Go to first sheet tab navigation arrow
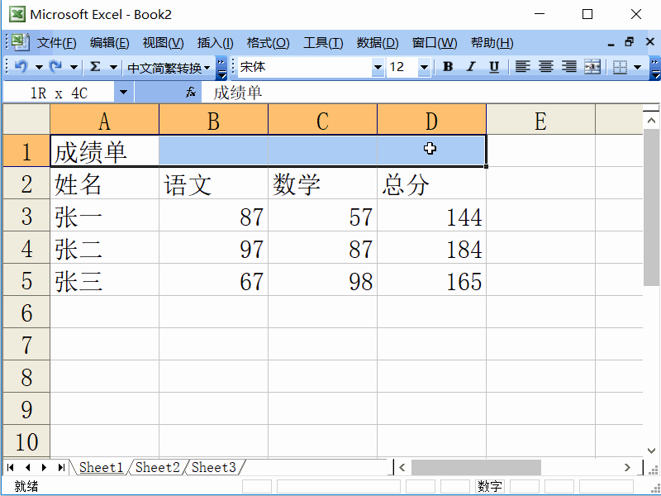Viewport: 661px width, 496px height. 11,467
